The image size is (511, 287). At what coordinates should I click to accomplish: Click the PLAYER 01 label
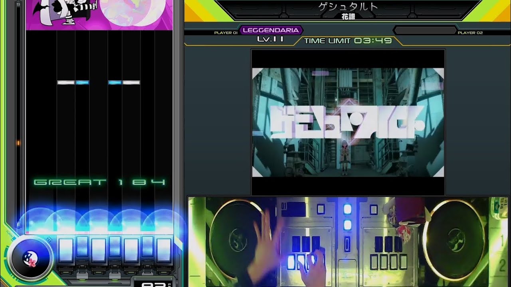pyautogui.click(x=226, y=33)
